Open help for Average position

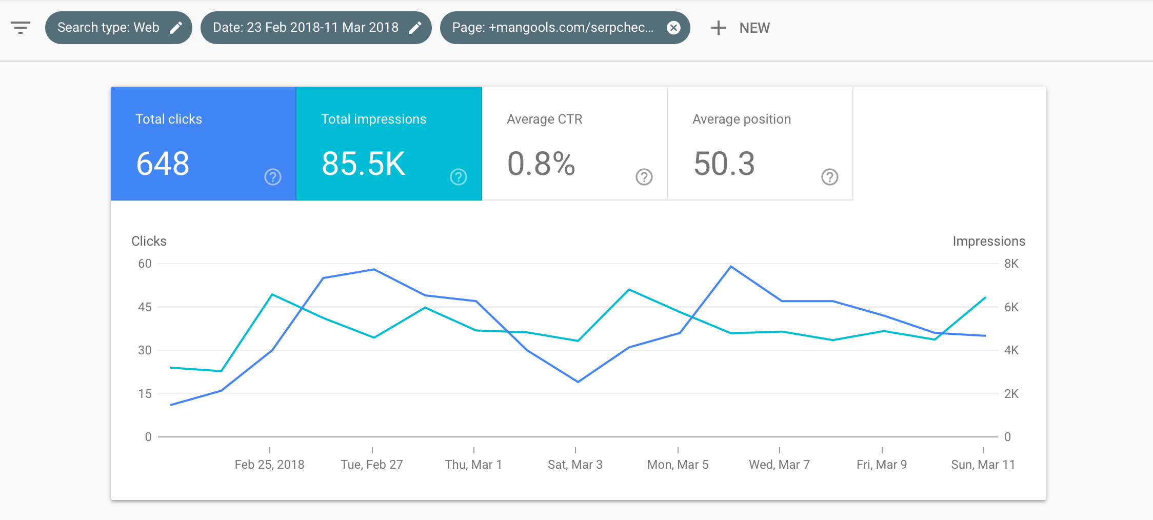point(830,177)
